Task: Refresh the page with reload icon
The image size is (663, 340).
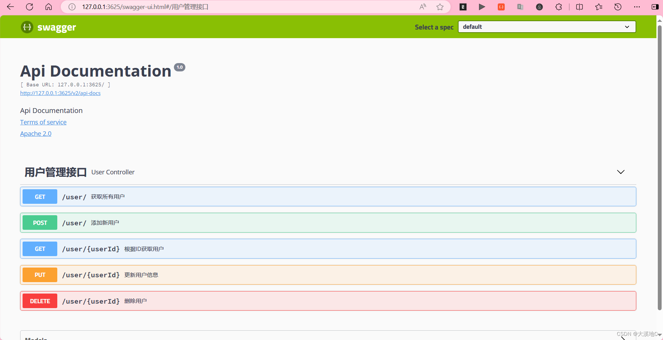Action: click(30, 7)
